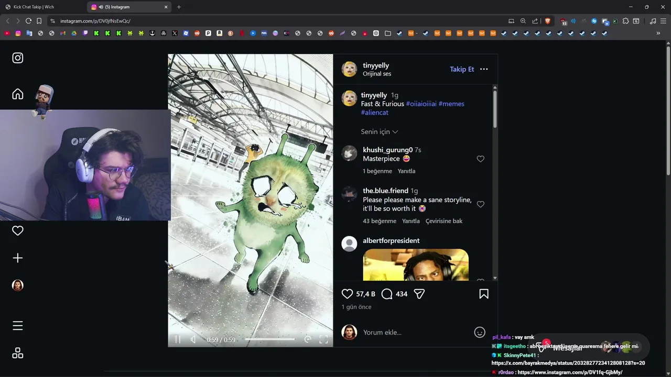The image size is (671, 377).
Task: Click the comments panel scrollbar
Action: pyautogui.click(x=495, y=109)
